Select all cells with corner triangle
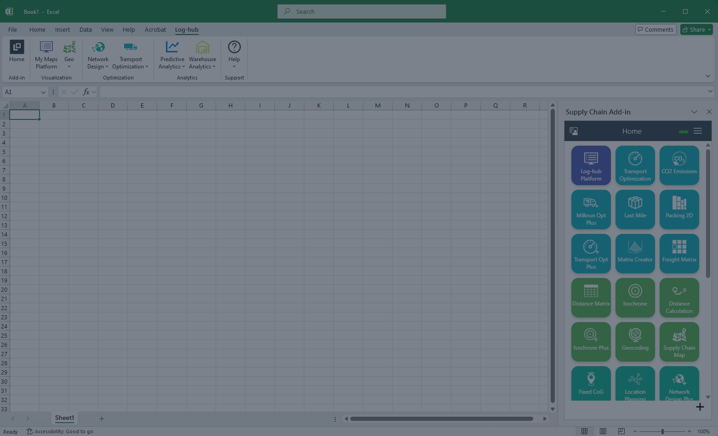The width and height of the screenshot is (718, 436). (x=5, y=106)
